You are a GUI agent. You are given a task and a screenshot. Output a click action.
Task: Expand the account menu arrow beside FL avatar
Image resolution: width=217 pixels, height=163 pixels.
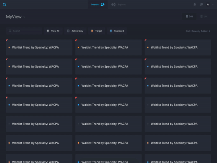212,4
